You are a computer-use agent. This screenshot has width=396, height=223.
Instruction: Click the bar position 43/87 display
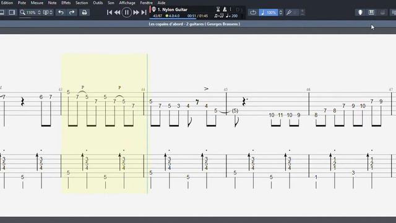[x=158, y=15]
